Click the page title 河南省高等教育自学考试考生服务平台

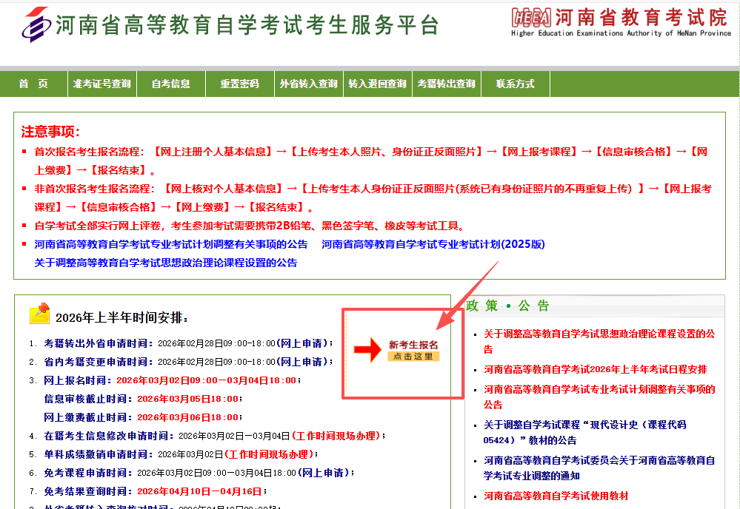click(247, 24)
